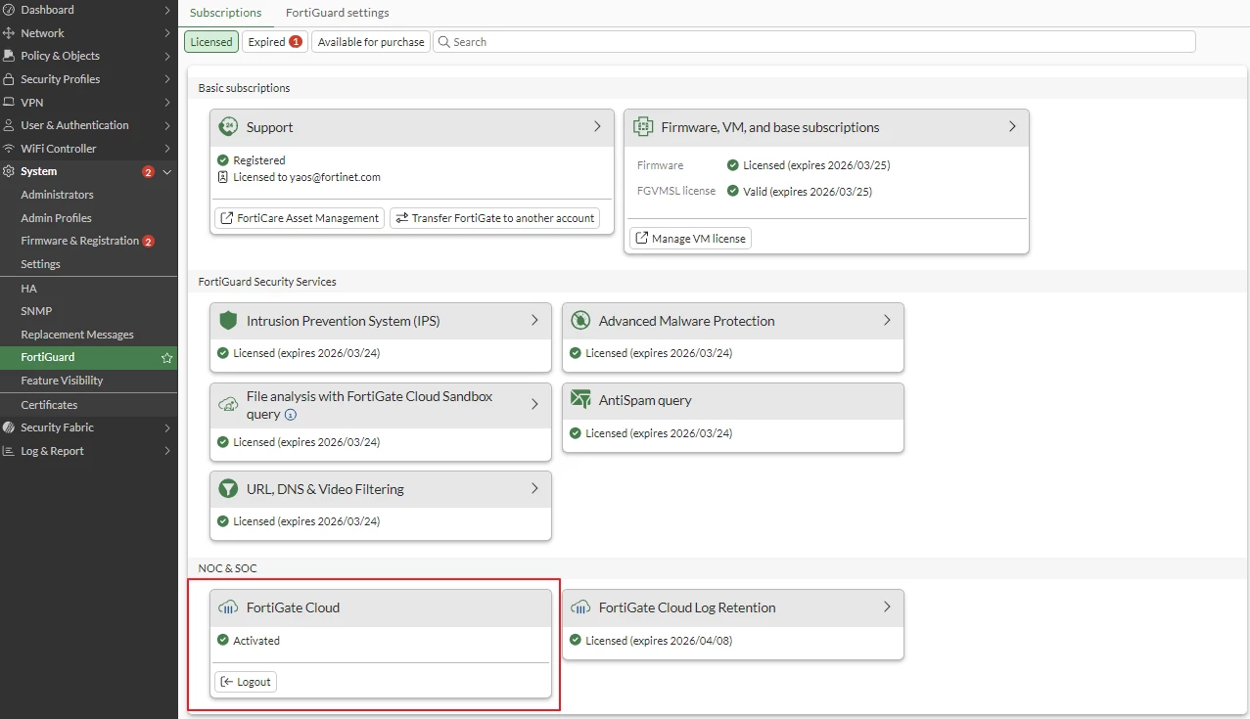
Task: Click the FortiGate Cloud Logout button
Action: click(246, 682)
